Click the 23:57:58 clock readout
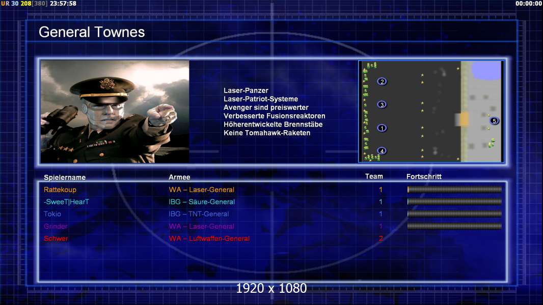Image resolution: width=543 pixels, height=305 pixels. pyautogui.click(x=63, y=4)
